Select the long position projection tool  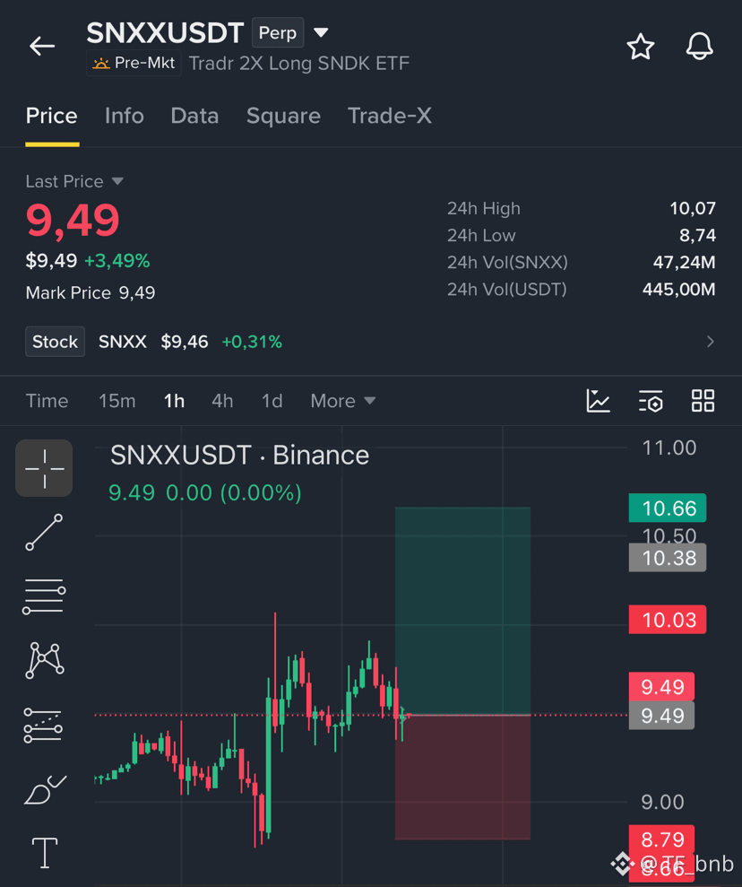[x=43, y=726]
